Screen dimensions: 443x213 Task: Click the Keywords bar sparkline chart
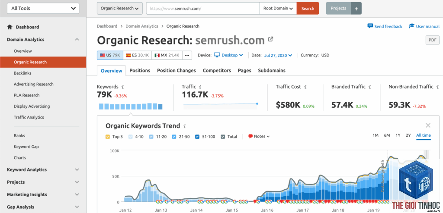click(131, 106)
